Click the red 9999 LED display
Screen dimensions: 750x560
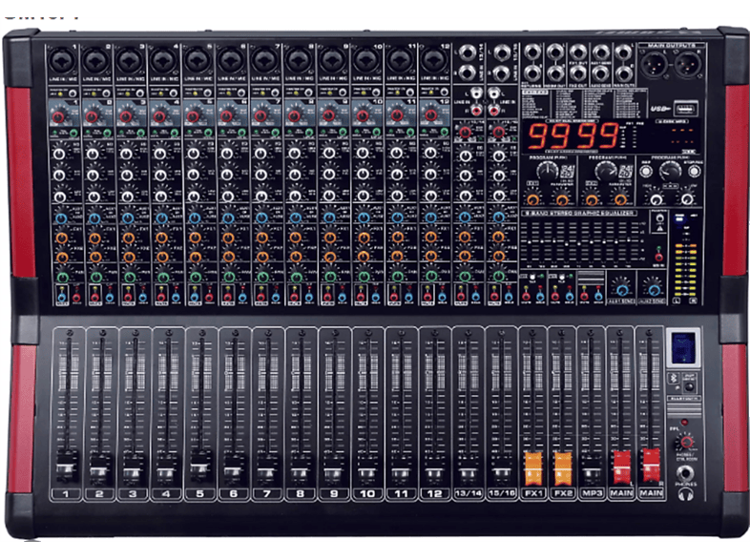(x=573, y=135)
